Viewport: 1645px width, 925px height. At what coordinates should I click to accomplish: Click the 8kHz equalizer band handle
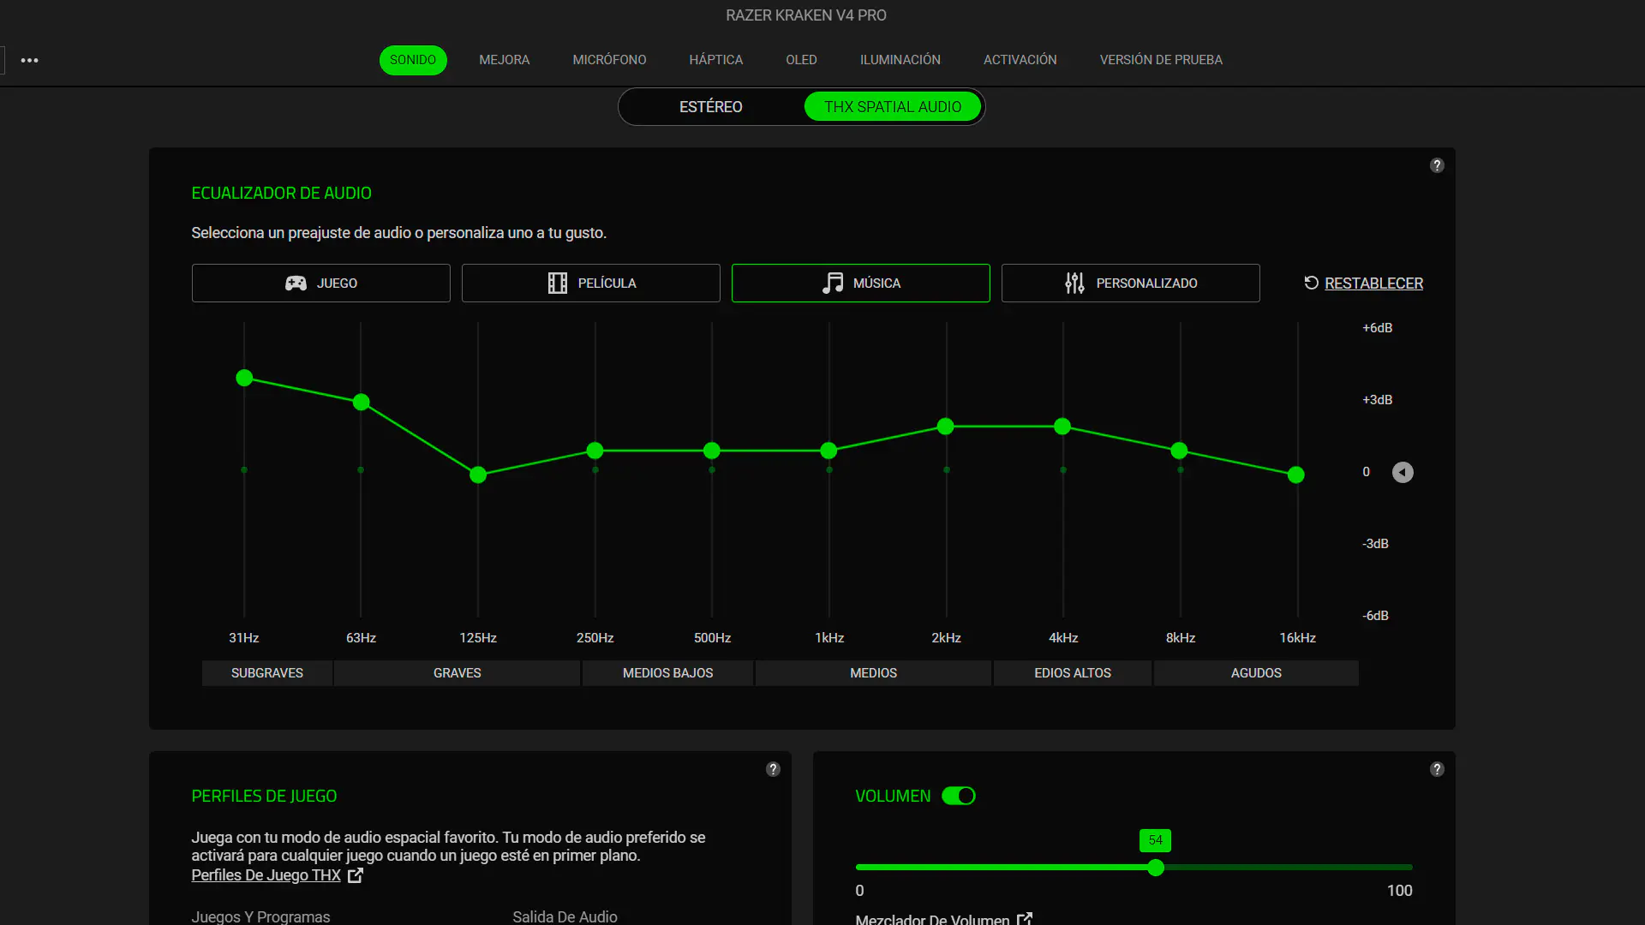(1180, 451)
